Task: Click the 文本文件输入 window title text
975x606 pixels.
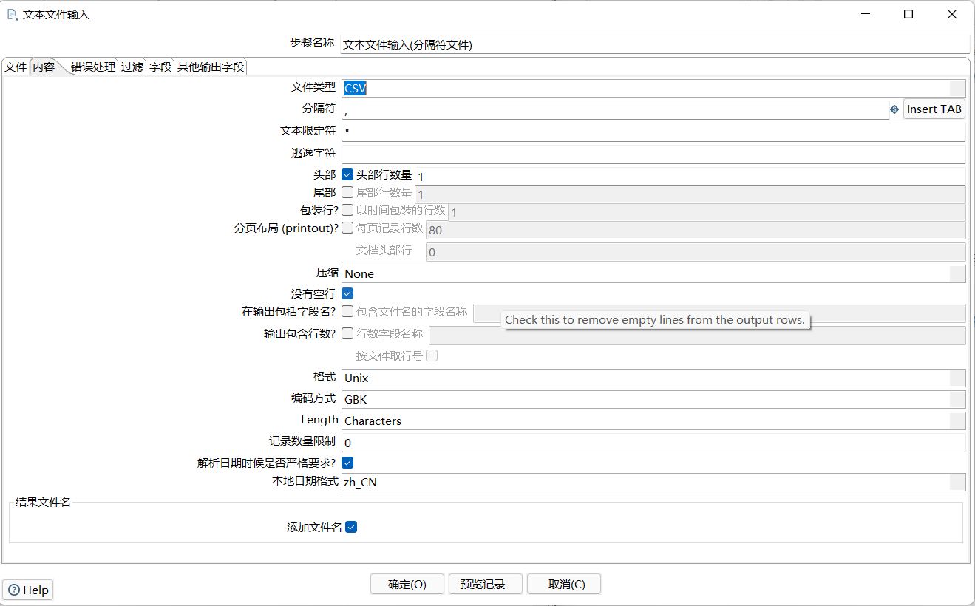Action: point(56,14)
